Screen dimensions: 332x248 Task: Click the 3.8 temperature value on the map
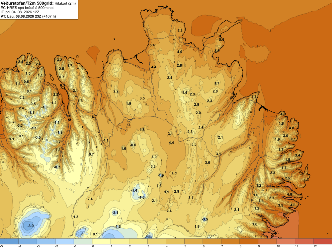click(x=254, y=96)
